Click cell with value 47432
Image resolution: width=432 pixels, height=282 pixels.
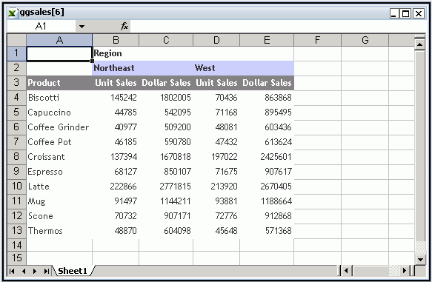tap(216, 142)
